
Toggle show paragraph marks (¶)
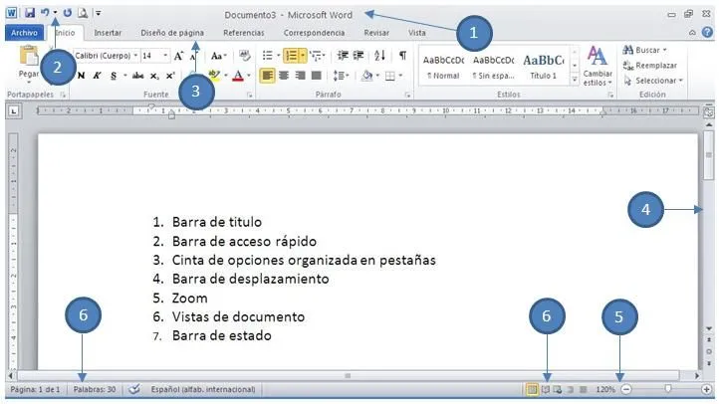tap(402, 56)
